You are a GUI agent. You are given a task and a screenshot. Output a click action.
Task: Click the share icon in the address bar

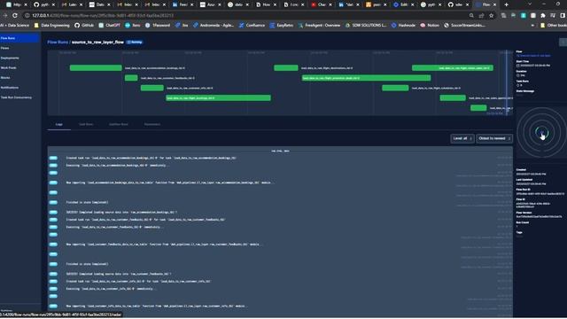pos(481,16)
